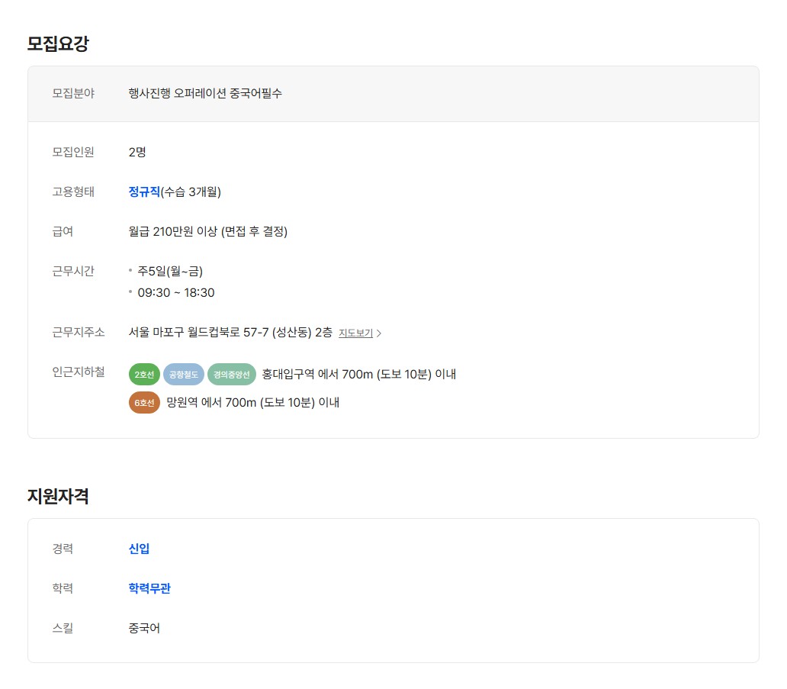Open the 지도보기 map link
Image resolution: width=787 pixels, height=689 pixels.
coord(355,333)
